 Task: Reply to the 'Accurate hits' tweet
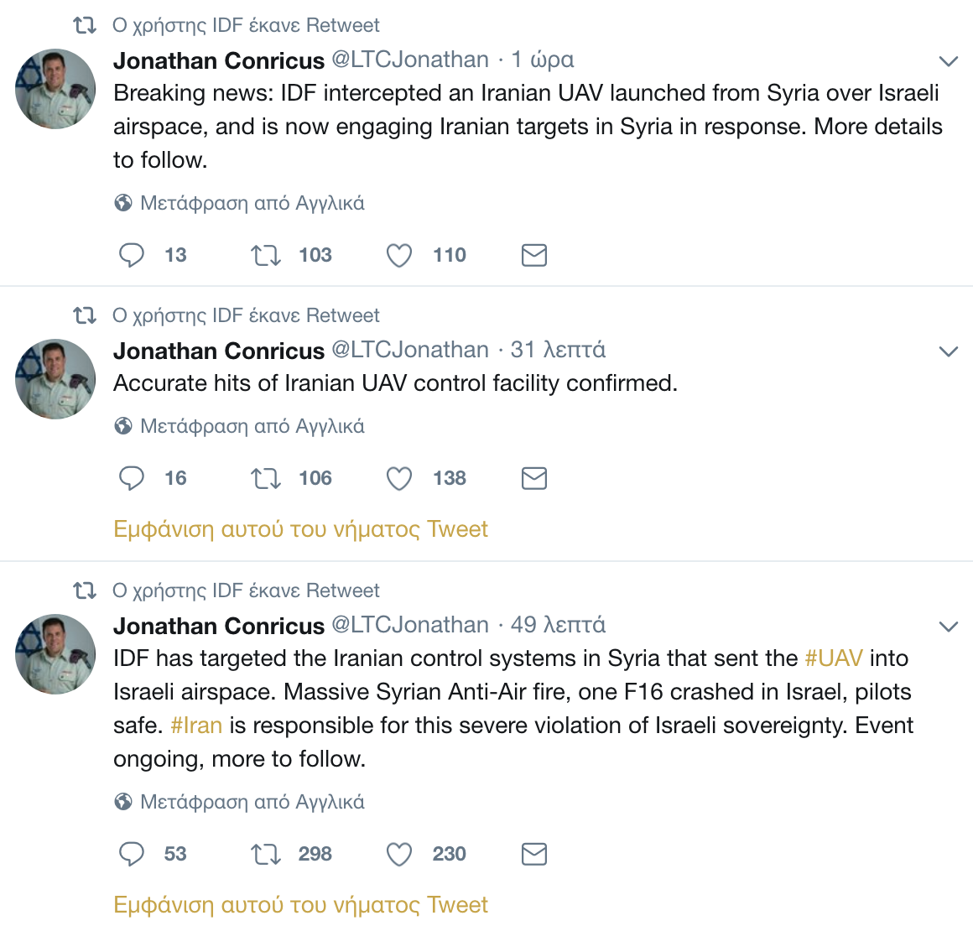(132, 478)
